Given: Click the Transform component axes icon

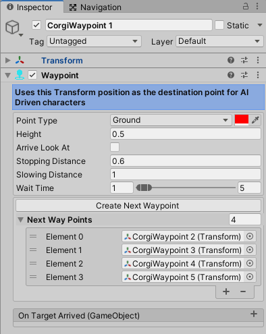Looking at the screenshot, I should click(20, 60).
